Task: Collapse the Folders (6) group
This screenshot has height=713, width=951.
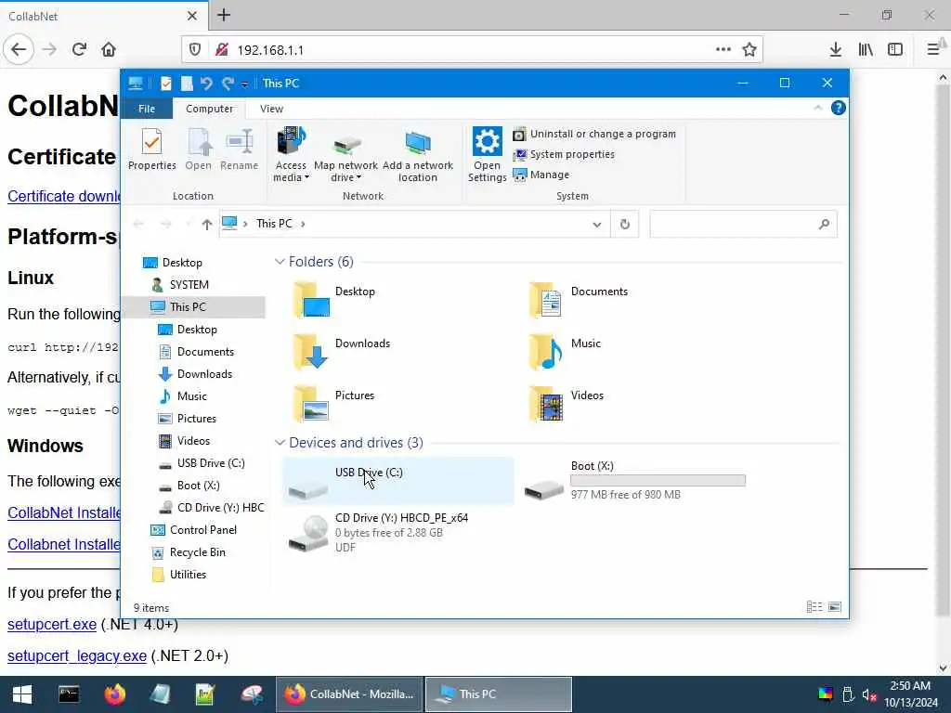Action: click(x=280, y=262)
